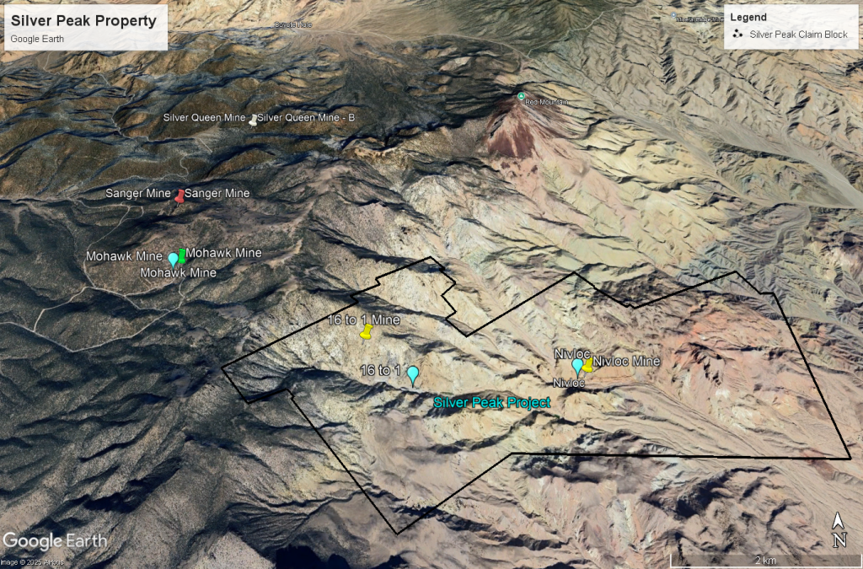Click the green Mohawk Mine pushpin
The height and width of the screenshot is (569, 863).
(182, 255)
